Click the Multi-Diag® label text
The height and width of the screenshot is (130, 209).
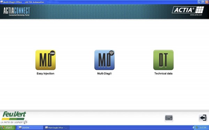pos(104,73)
